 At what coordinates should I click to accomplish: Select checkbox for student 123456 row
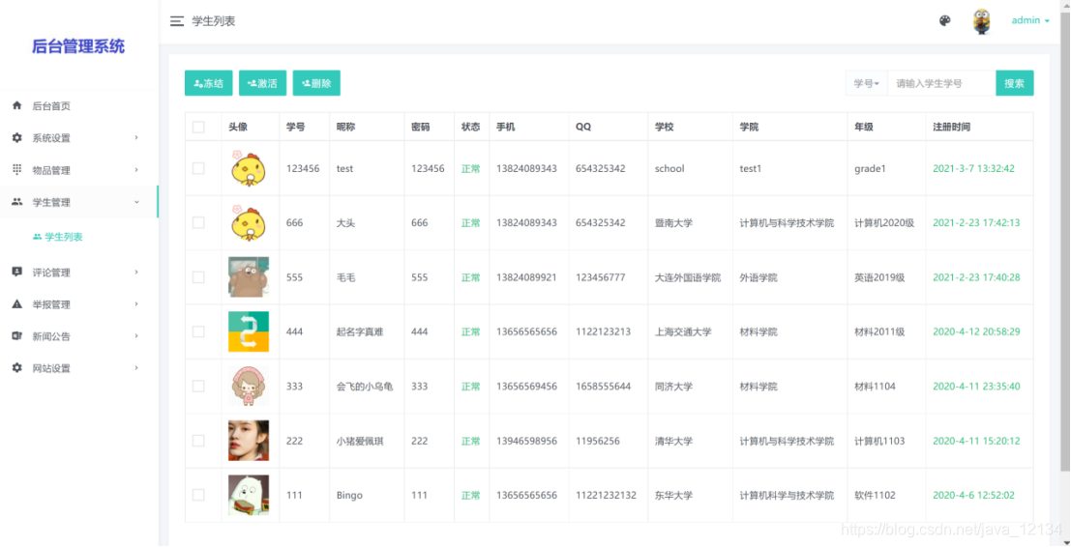[198, 168]
